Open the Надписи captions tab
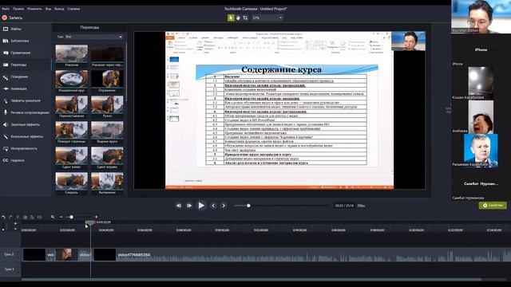This screenshot has height=287, width=511. (26, 160)
